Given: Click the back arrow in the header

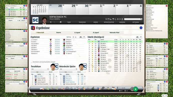Looking at the screenshot, I should pyautogui.click(x=51, y=22).
